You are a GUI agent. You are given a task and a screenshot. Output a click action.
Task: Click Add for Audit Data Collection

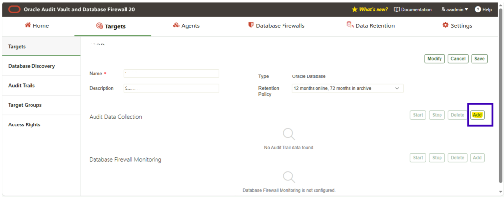pyautogui.click(x=477, y=115)
